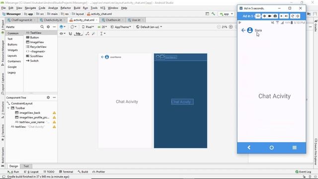Open the Event Log
This screenshot has width=318, height=179.
304,172
